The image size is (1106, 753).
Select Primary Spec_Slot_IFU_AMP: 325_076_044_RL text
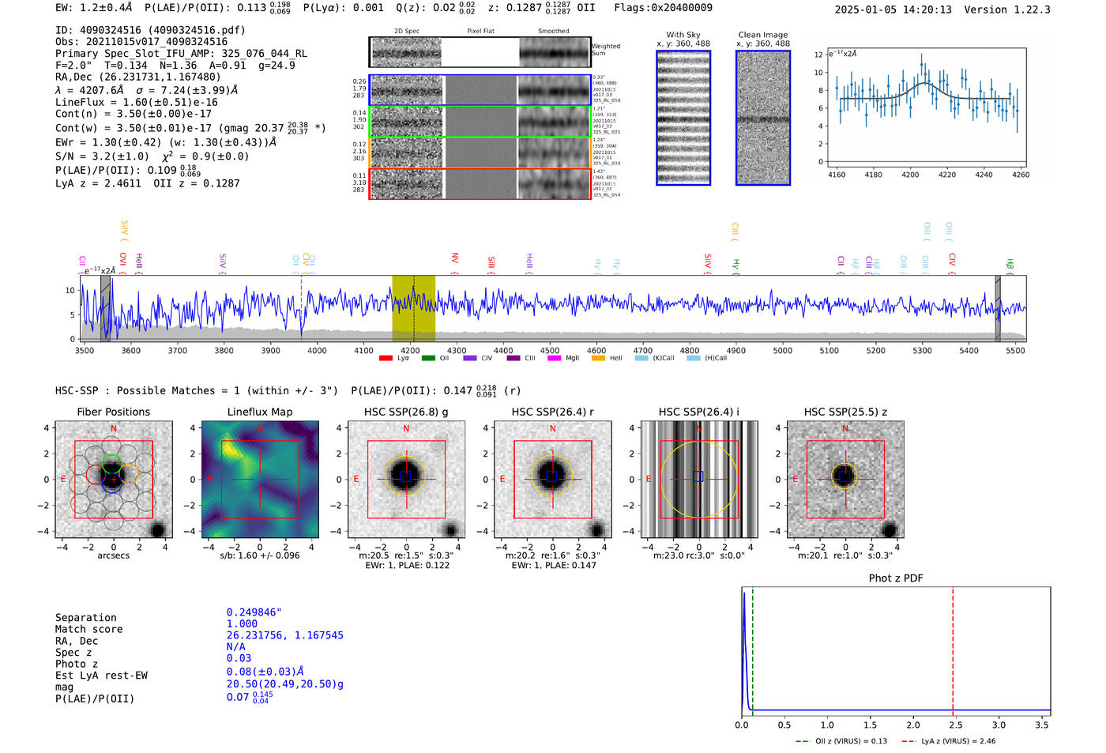pos(181,53)
